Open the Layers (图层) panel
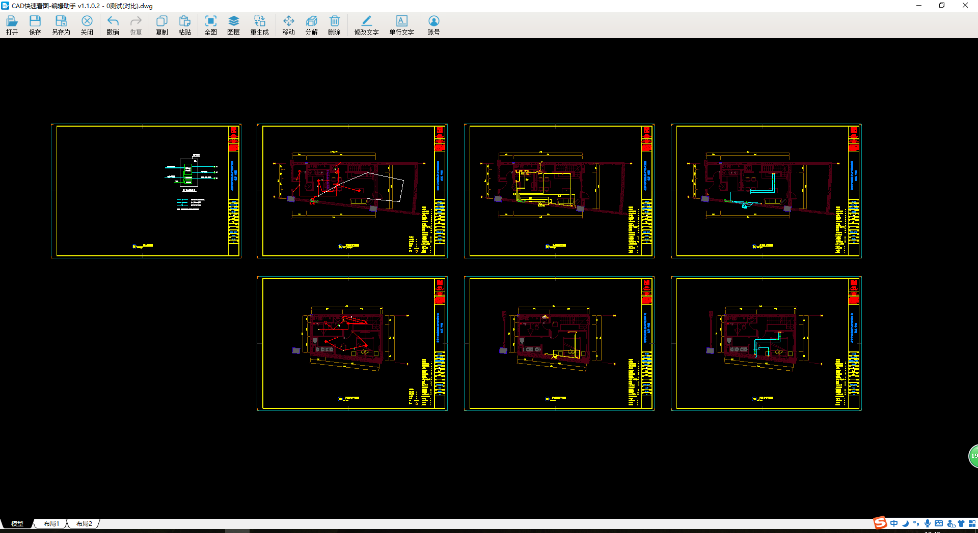This screenshot has height=533, width=978. click(233, 24)
